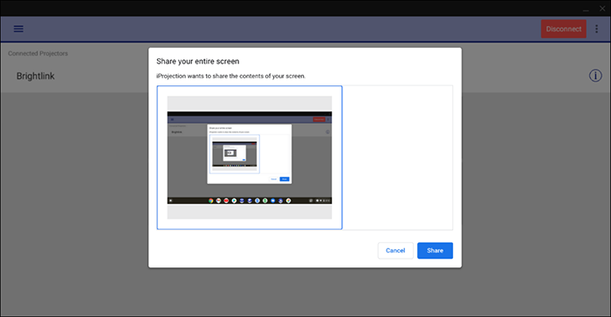Close the iProjection window
The image size is (611, 317).
point(602,9)
